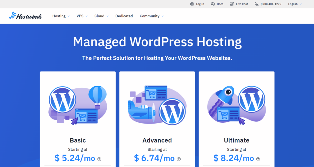The image size is (314, 167).
Task: Click the help icon beside $8.24/mo
Action: [x=258, y=159]
